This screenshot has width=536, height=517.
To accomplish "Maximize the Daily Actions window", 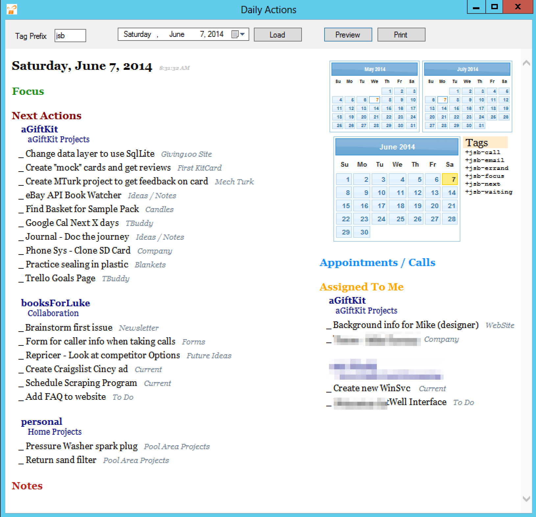I will tap(494, 7).
